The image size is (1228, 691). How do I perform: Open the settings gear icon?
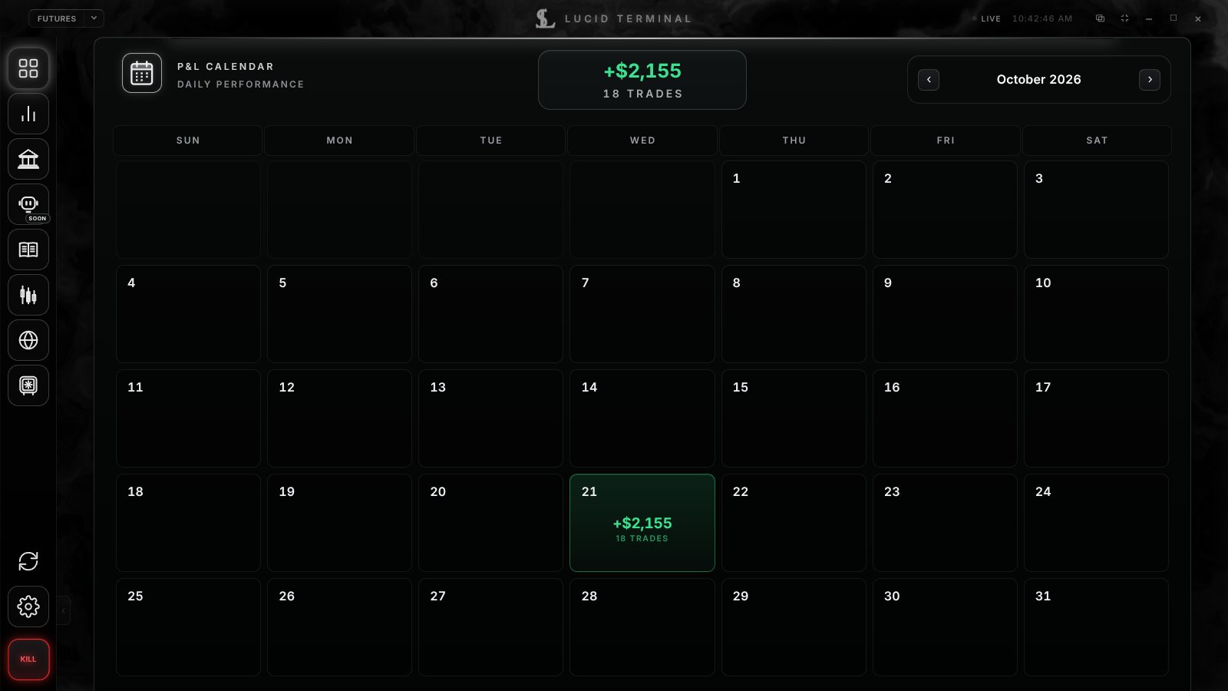pos(28,607)
